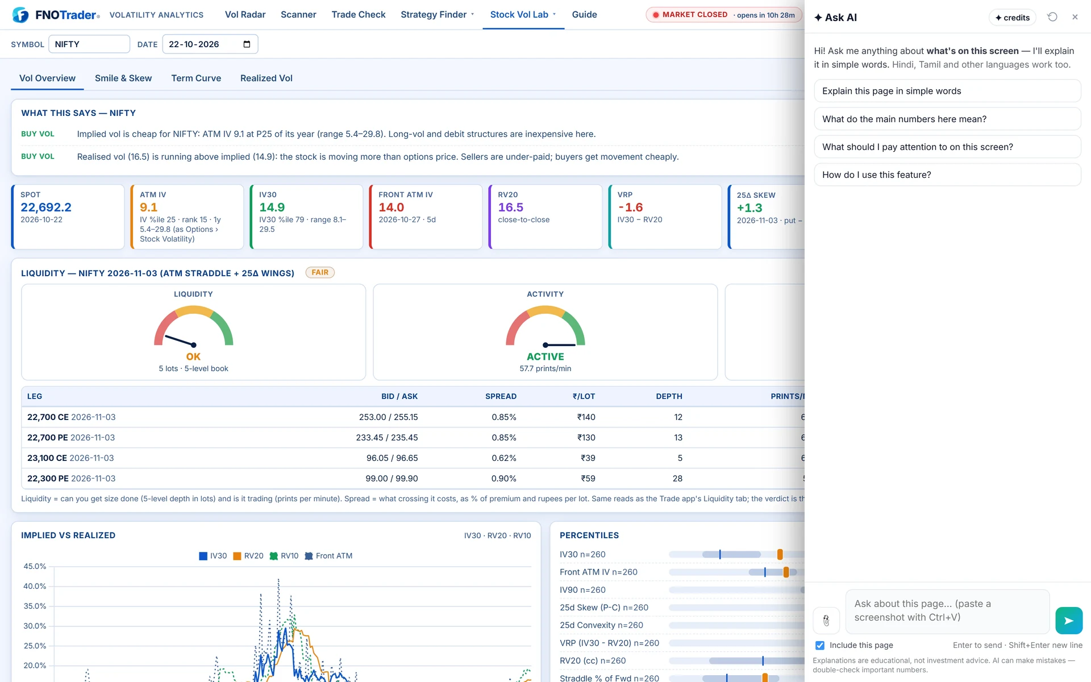Toggle RV20 legend series in chart
1091x682 pixels.
(x=248, y=556)
